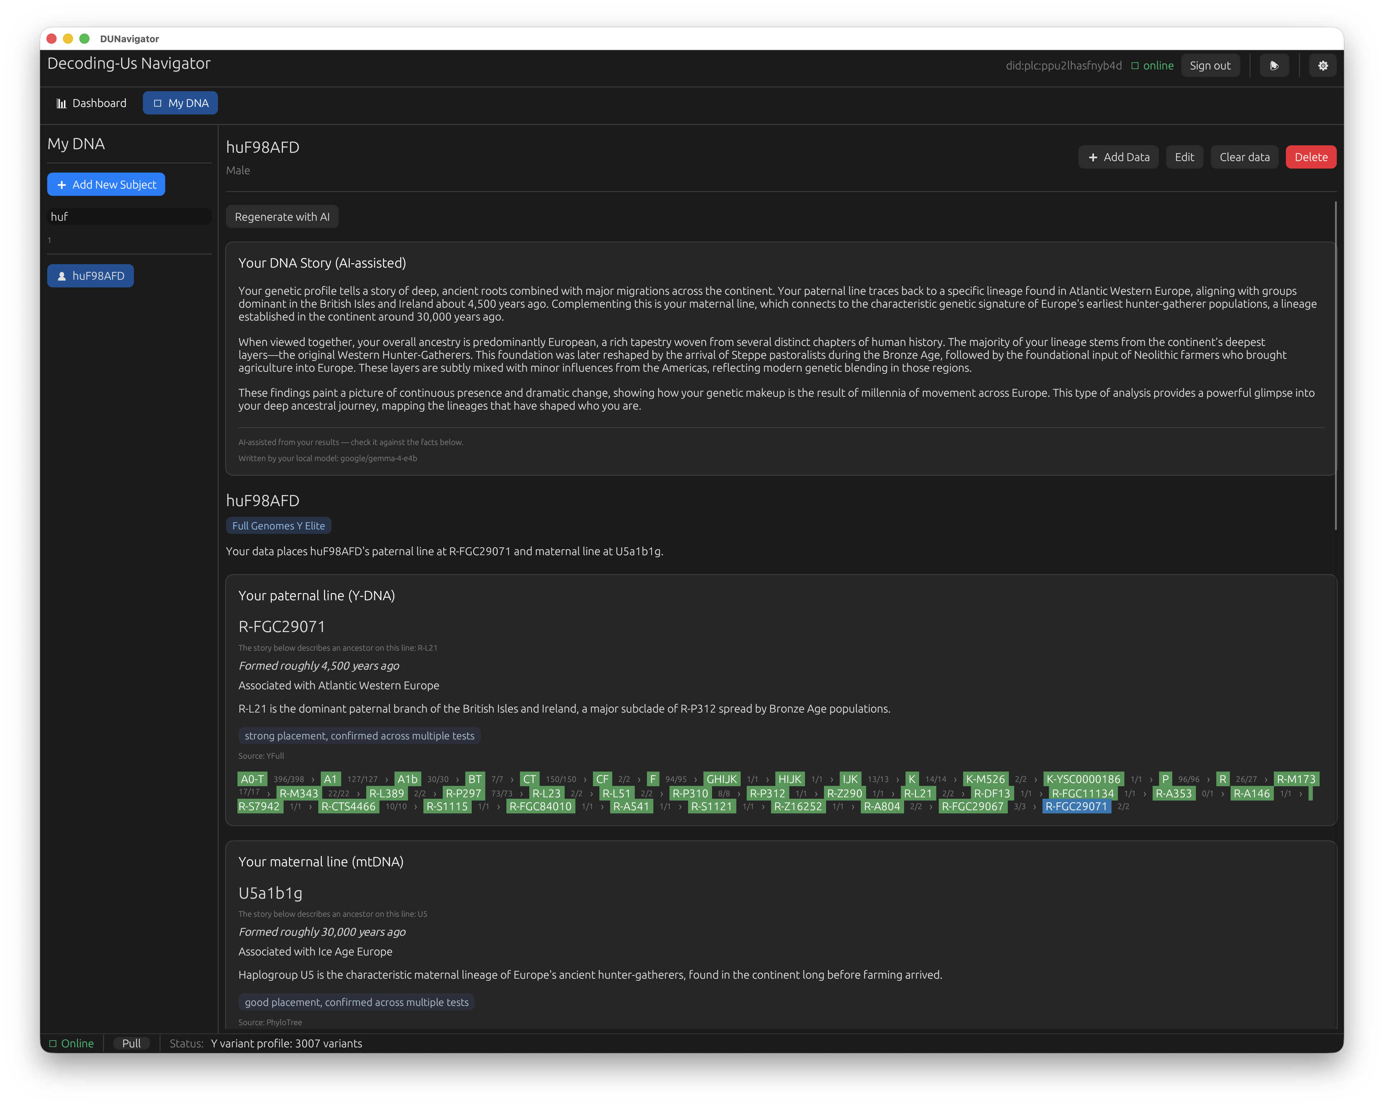Click the U5a1b1g maternal haplogroup heading
Viewport: 1384px width, 1106px height.
pyautogui.click(x=270, y=893)
